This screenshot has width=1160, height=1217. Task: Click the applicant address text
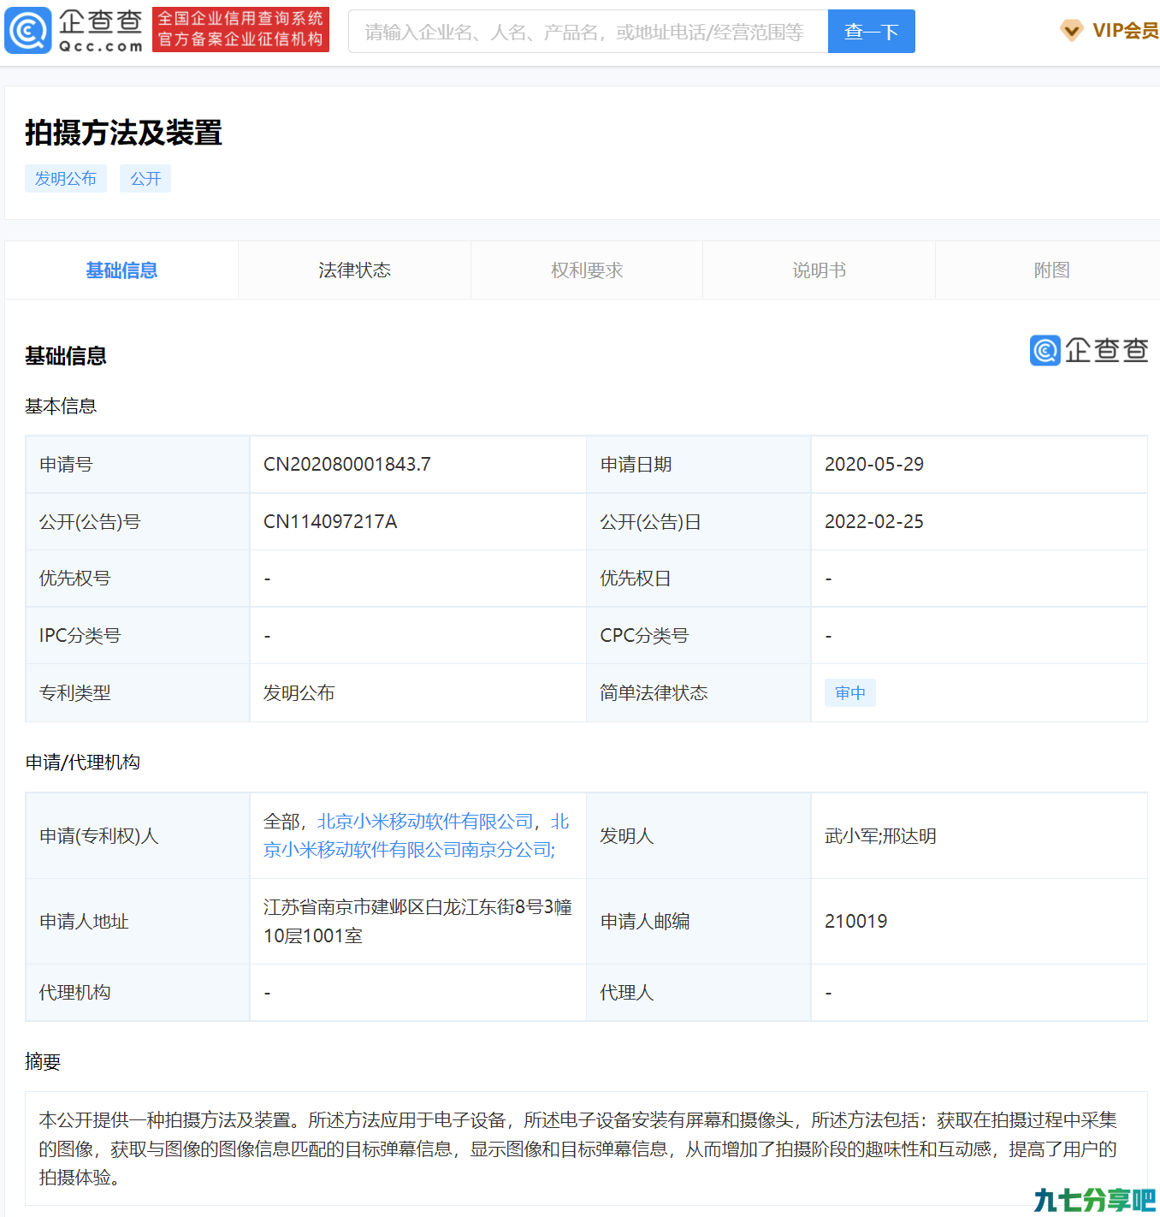pyautogui.click(x=417, y=922)
